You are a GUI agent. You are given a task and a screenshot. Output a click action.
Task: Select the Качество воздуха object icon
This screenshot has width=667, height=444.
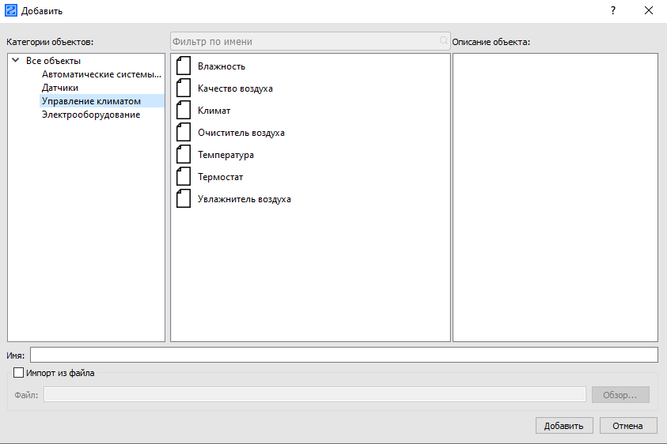point(184,88)
